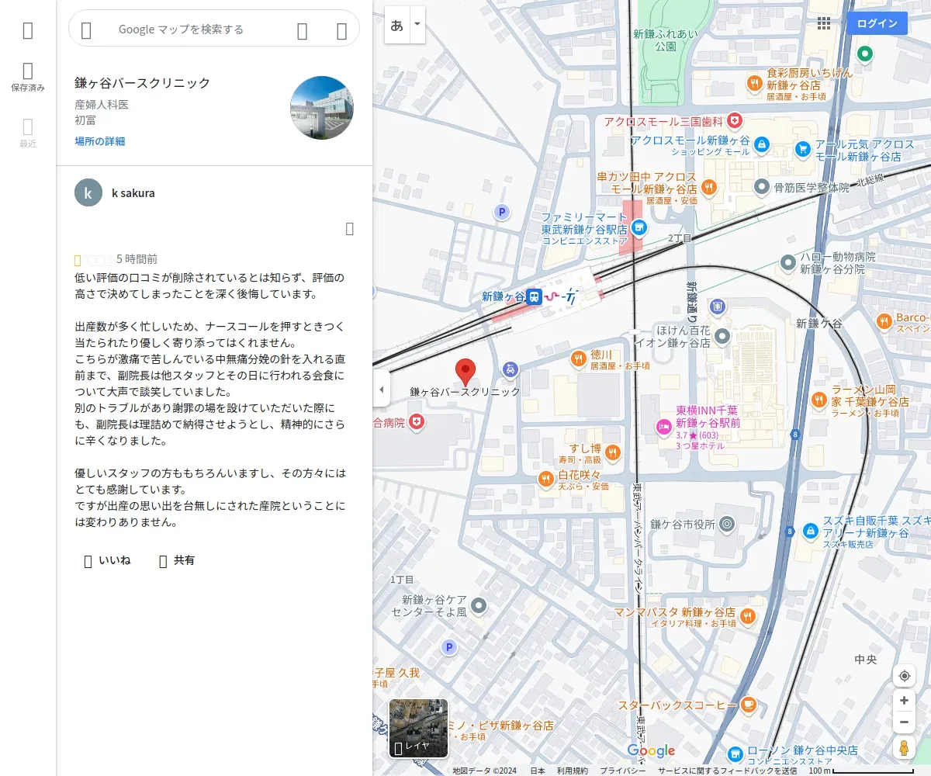Viewport: 931px width, 776px height.
Task: Click the Barco restaurant marker
Action: pyautogui.click(x=884, y=320)
